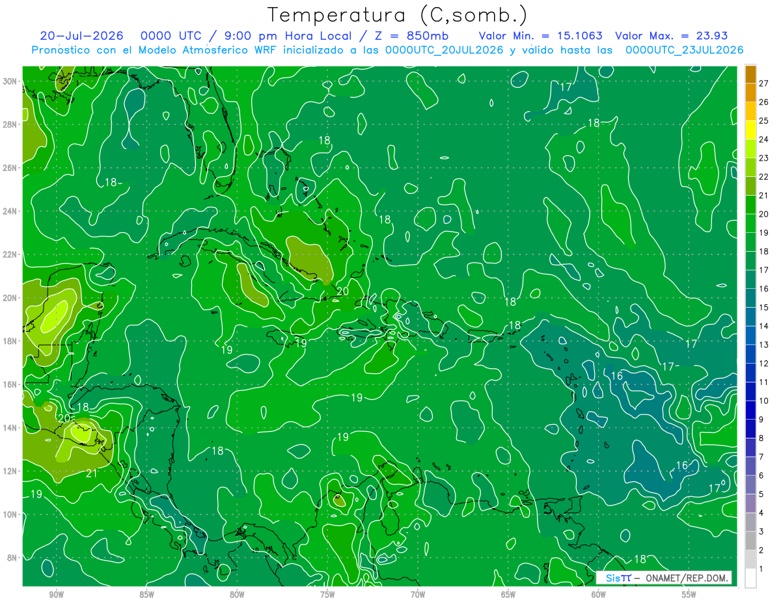Click the 20N latitude axis label
The width and height of the screenshot is (781, 603).
(10, 298)
